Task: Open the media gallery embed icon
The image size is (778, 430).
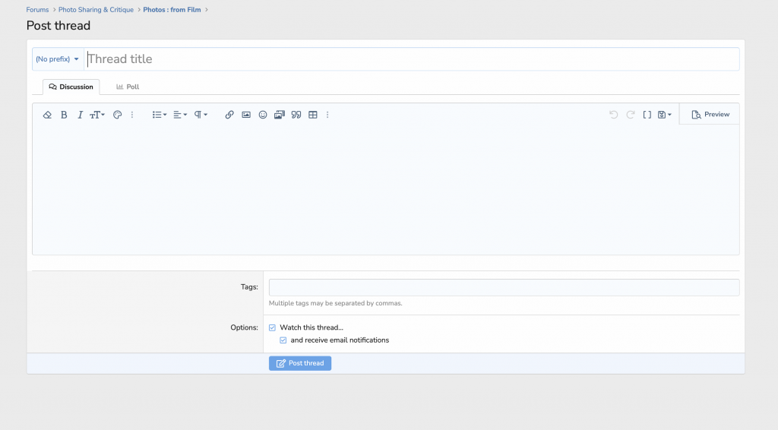Action: click(280, 115)
